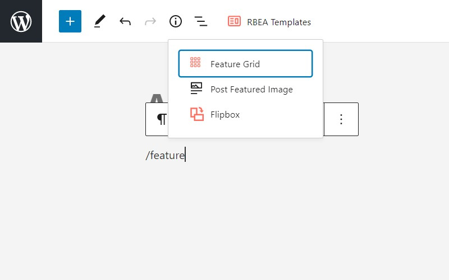
Task: Click the WordPress logo to view posts
Action: [21, 21]
